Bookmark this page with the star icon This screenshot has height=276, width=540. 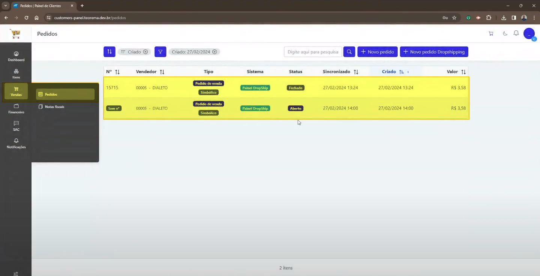point(454,18)
